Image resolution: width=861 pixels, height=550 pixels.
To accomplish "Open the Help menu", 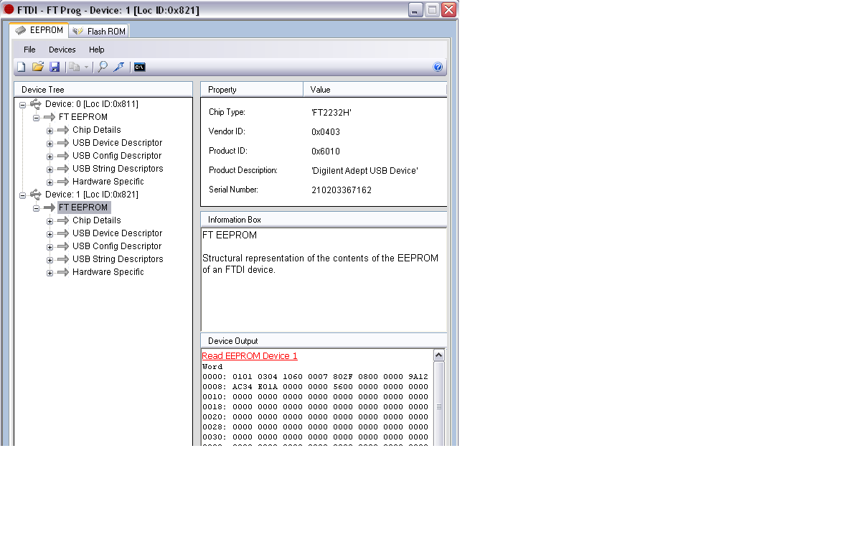I will tap(97, 50).
